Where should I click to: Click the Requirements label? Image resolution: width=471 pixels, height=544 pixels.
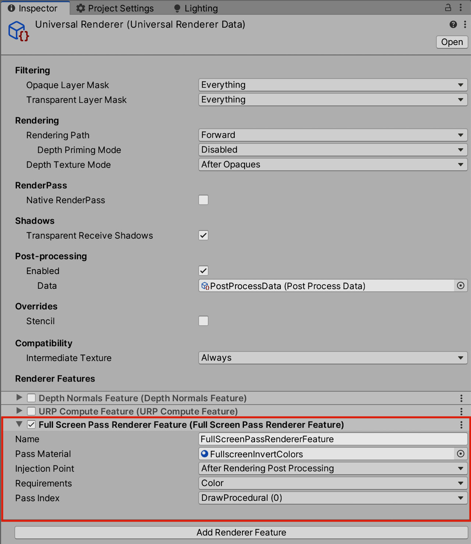(x=43, y=483)
